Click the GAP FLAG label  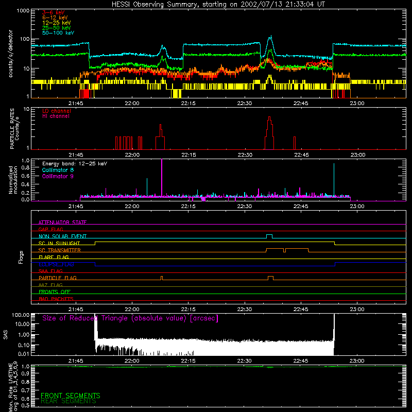(50, 229)
